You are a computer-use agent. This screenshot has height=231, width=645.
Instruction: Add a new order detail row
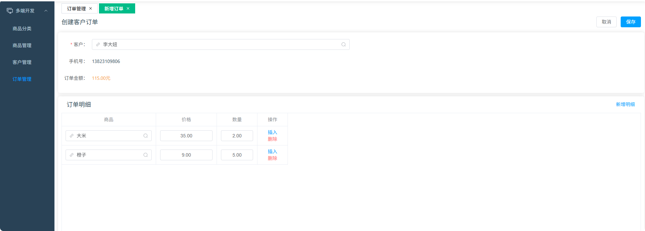point(625,104)
